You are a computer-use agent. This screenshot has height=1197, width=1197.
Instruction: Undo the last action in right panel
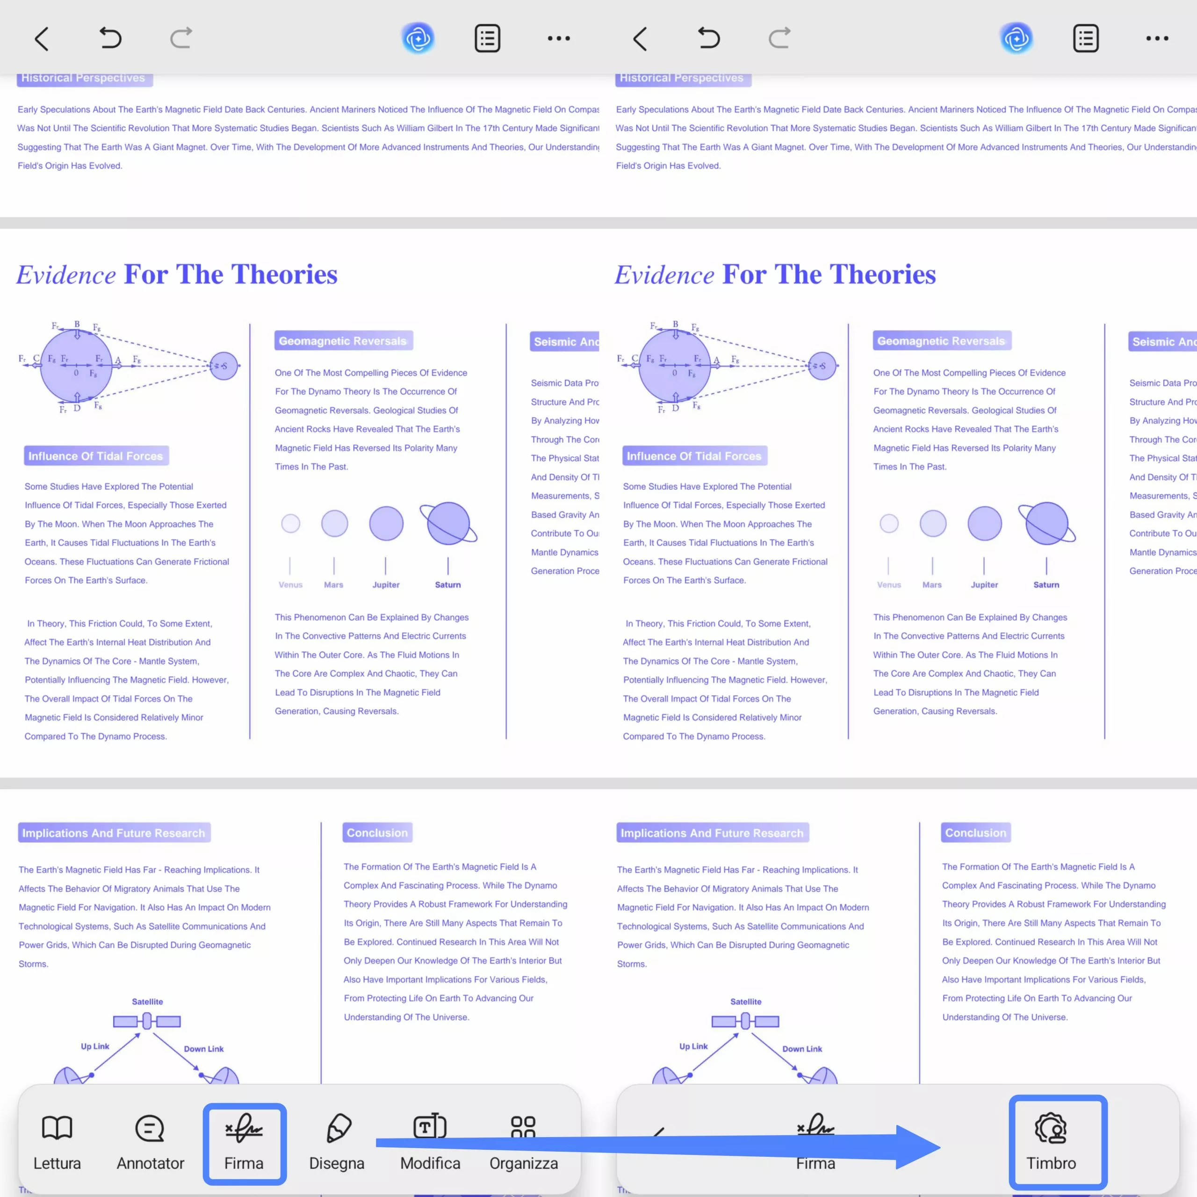click(x=709, y=38)
